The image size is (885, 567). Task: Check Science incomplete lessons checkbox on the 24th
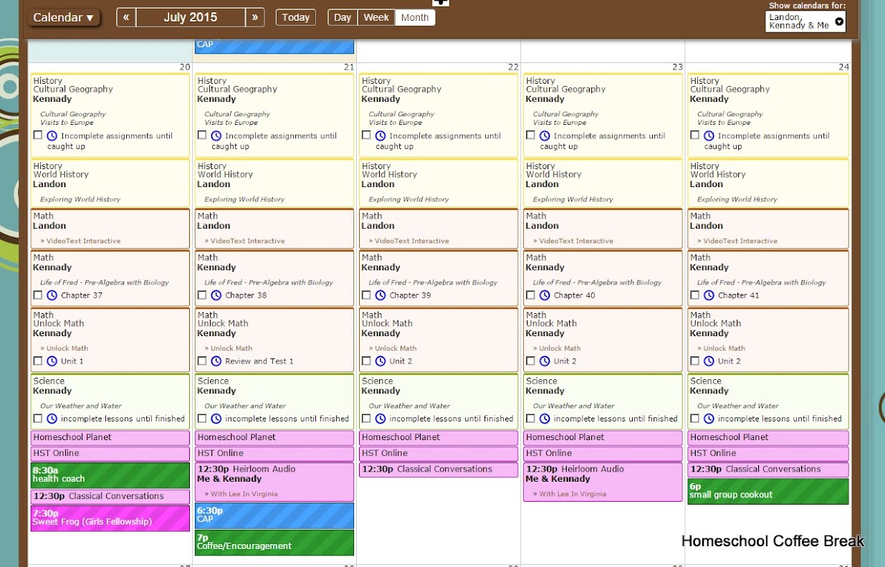pyautogui.click(x=694, y=419)
